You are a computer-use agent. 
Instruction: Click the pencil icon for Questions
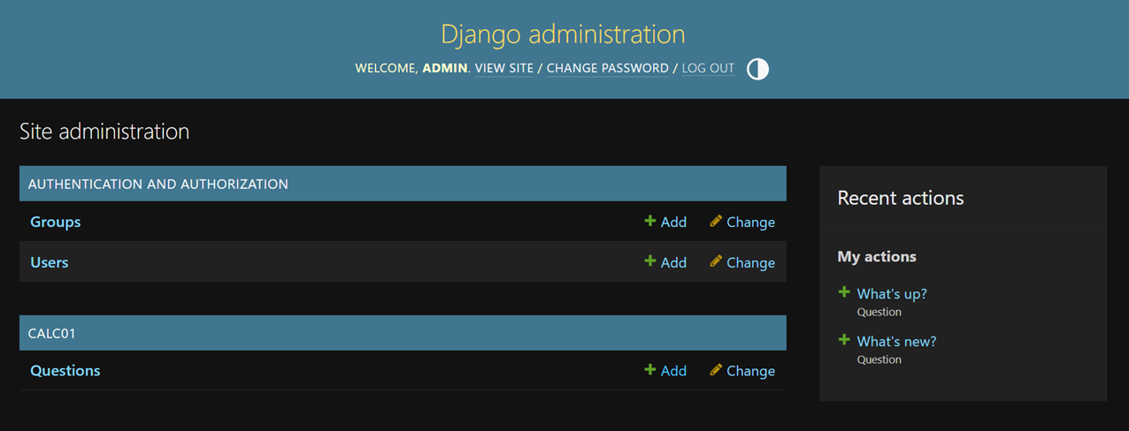716,370
